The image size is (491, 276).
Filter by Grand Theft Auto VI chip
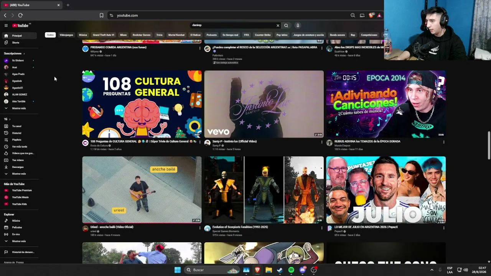coord(104,35)
